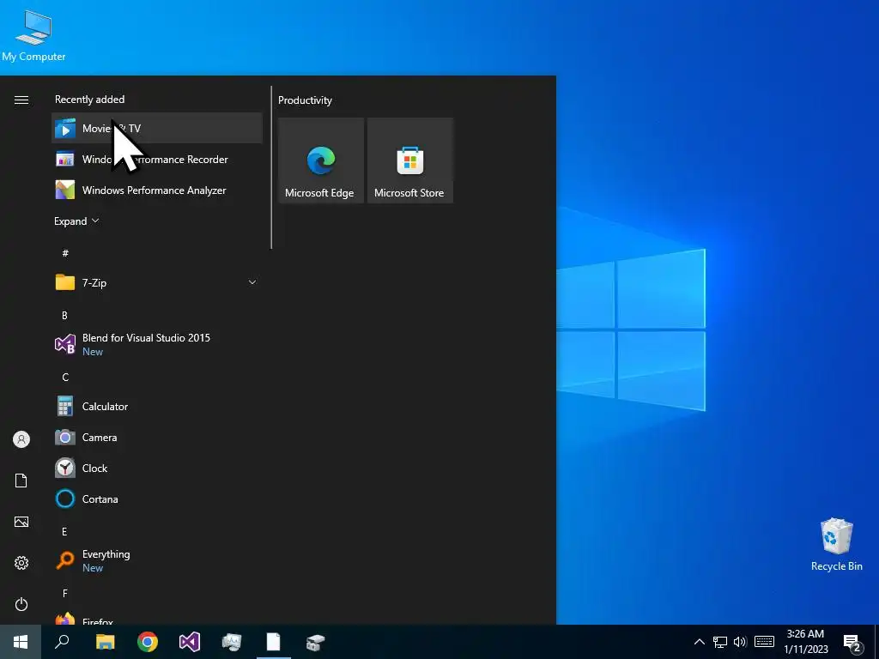The width and height of the screenshot is (879, 659).
Task: Open Settings gear in Start sidebar
Action: point(21,563)
